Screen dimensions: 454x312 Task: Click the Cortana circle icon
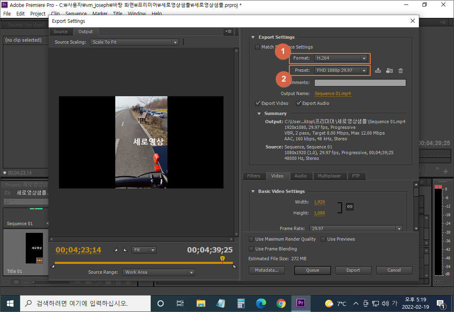(161, 303)
